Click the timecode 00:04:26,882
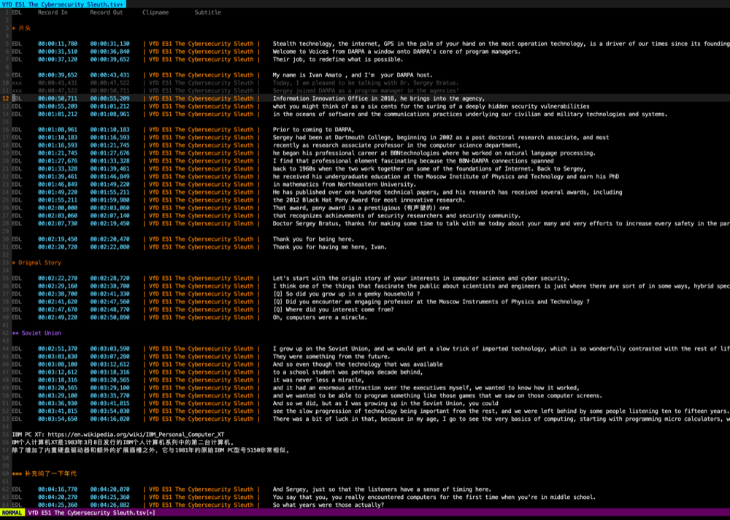 coord(110,505)
